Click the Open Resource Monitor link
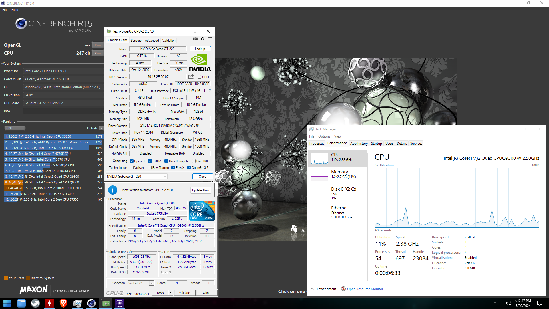This screenshot has height=309, width=549. pyautogui.click(x=365, y=289)
